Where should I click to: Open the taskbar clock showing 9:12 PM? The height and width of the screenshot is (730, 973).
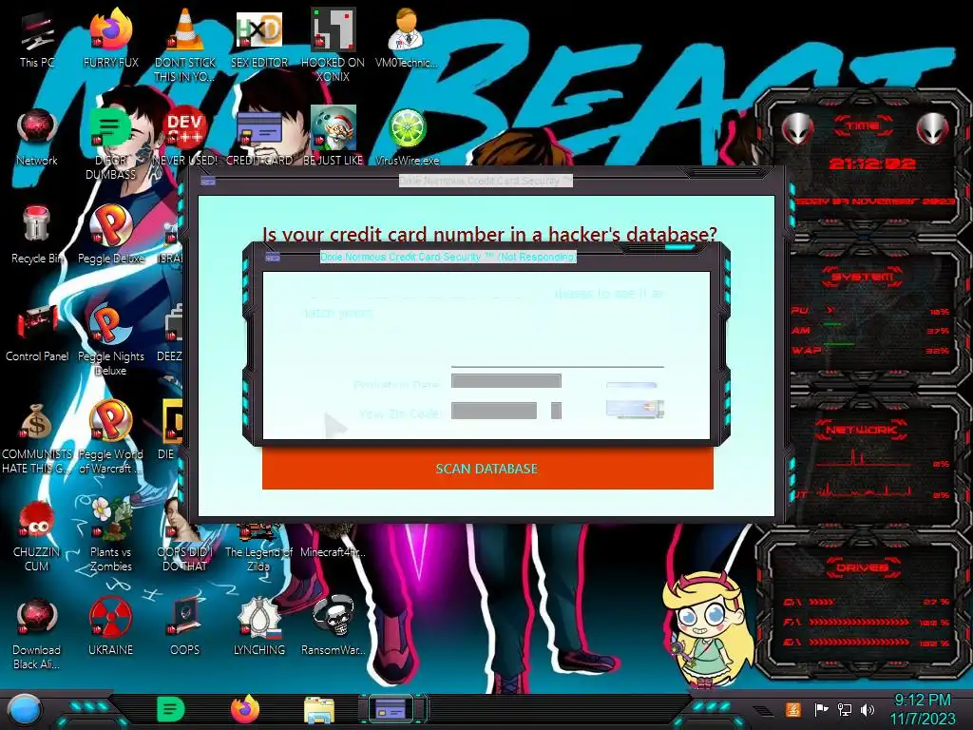[x=923, y=709]
